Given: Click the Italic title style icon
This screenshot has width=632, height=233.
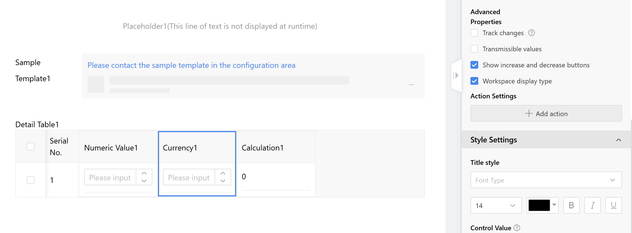Looking at the screenshot, I should (x=592, y=205).
